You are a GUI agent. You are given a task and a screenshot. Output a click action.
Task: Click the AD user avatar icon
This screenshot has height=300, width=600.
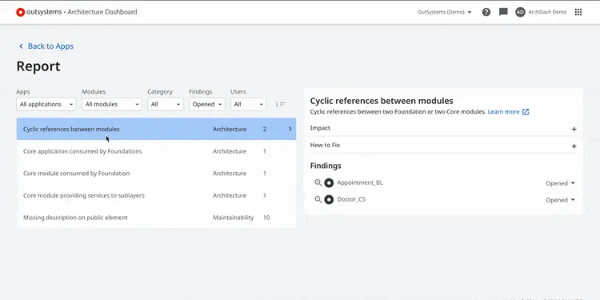520,12
